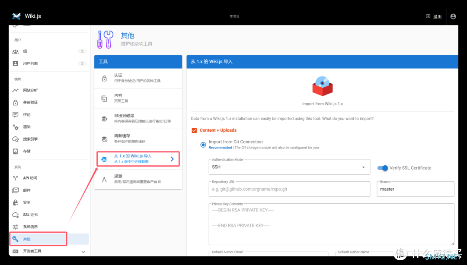Click the 退出 exit icon

[428, 16]
